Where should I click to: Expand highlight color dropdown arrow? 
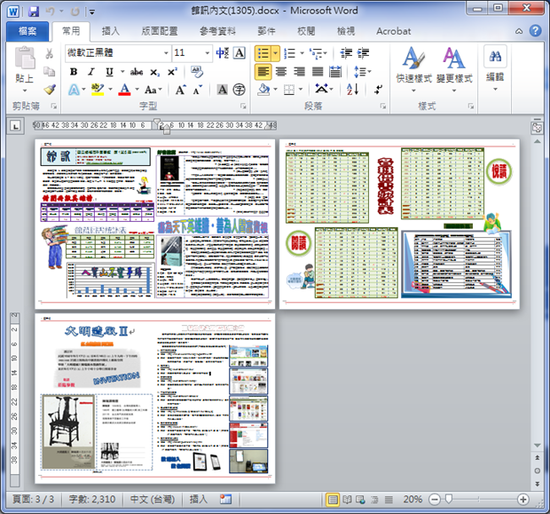pos(110,90)
